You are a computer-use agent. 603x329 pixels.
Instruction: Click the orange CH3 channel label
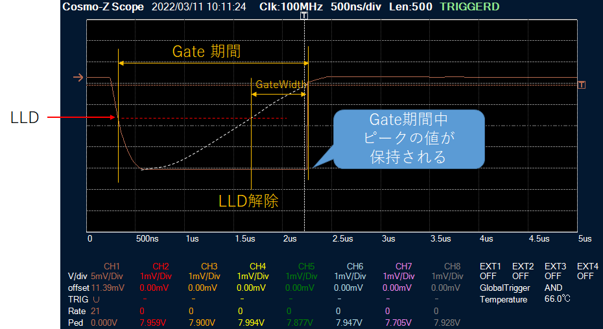209,266
